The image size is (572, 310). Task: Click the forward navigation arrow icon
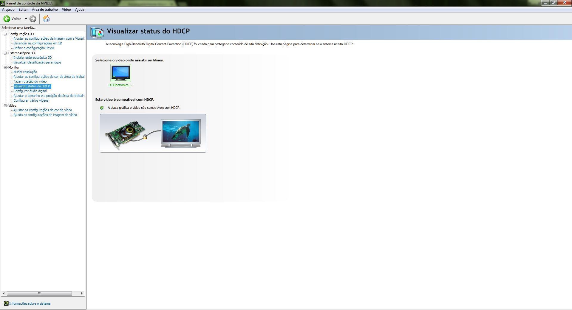[33, 19]
